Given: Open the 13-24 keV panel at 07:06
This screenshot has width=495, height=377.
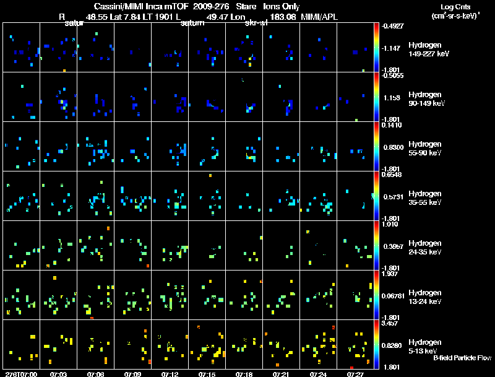Looking at the screenshot, I should (95, 295).
